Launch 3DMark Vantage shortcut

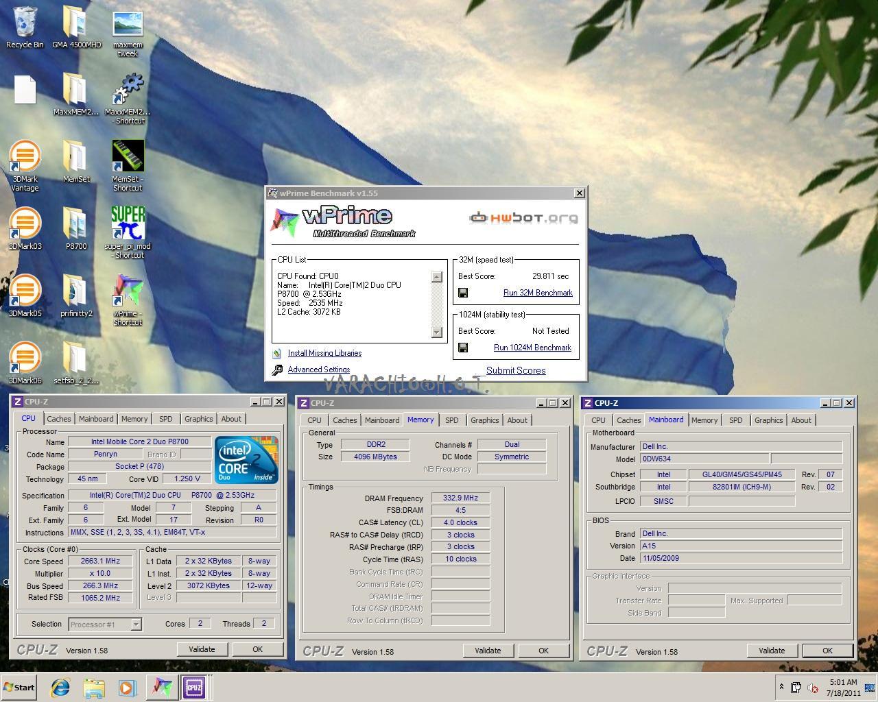coord(25,166)
